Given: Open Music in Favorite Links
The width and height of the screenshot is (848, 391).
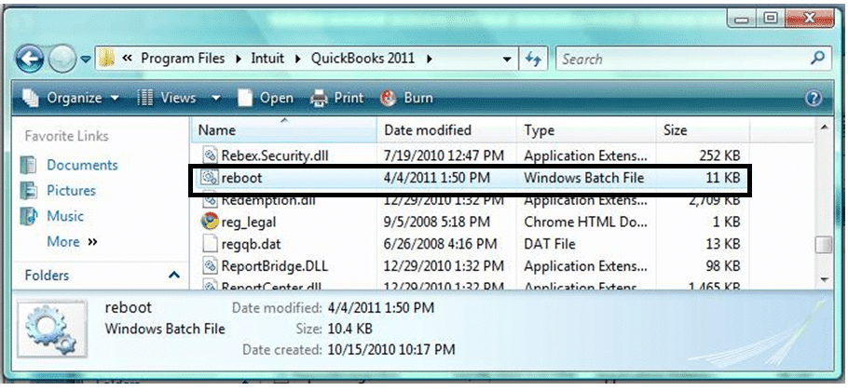Looking at the screenshot, I should (65, 215).
